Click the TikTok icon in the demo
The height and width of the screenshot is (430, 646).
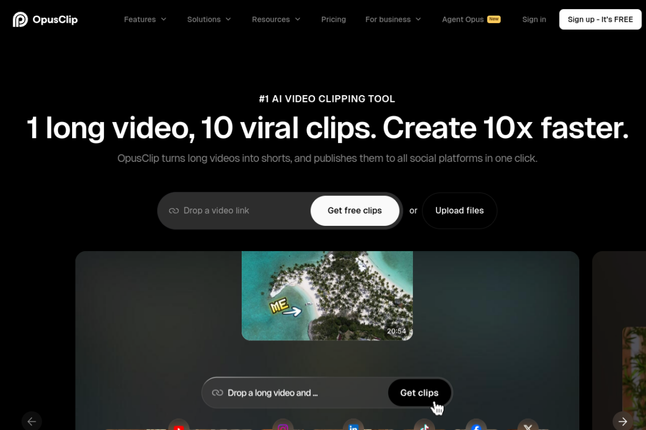[424, 425]
